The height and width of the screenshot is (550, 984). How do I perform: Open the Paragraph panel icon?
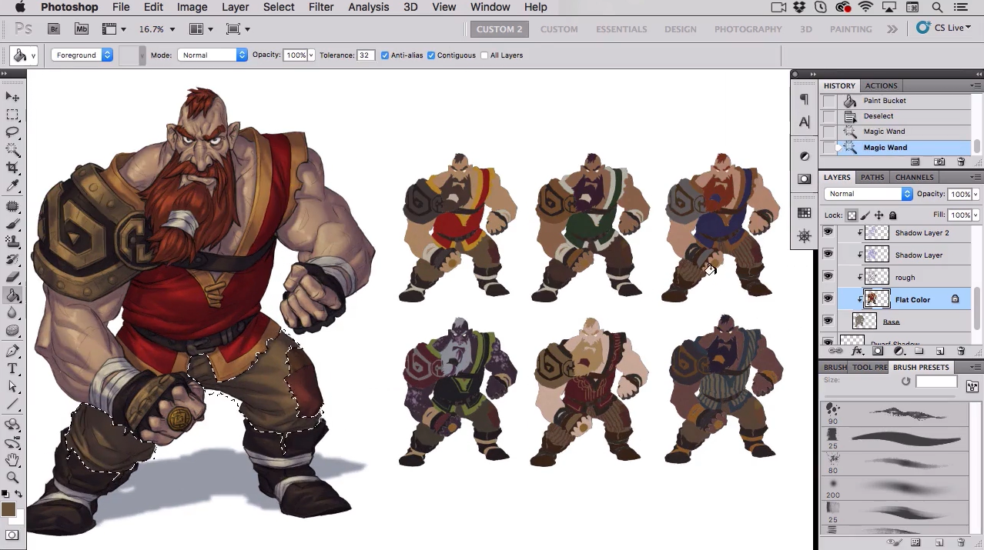(804, 99)
